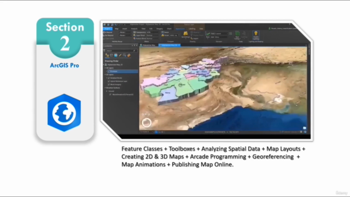Click the Import symbology icon
This screenshot has width=350, height=197.
point(192,38)
